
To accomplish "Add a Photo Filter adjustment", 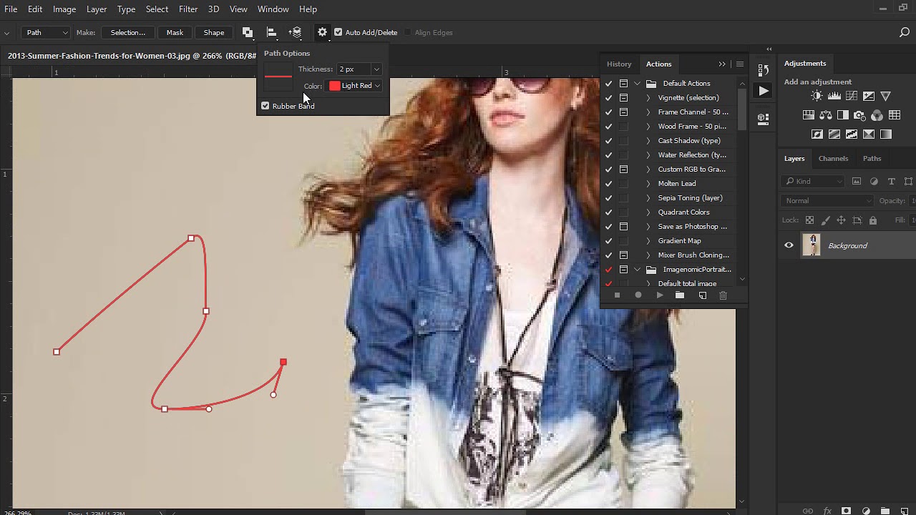I will point(859,115).
